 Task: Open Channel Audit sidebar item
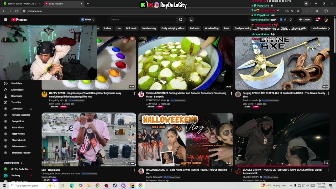tap(18, 140)
